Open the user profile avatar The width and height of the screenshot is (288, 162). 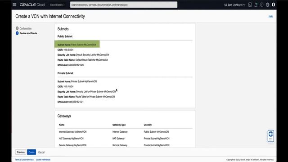274,4
